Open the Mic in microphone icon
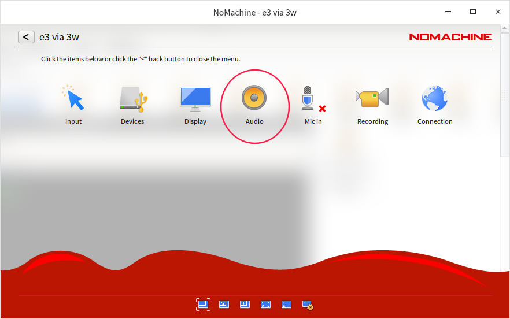 pos(313,99)
